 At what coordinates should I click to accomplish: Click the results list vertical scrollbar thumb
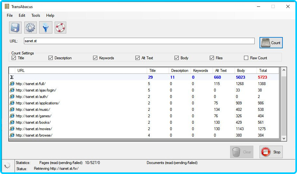click(x=284, y=106)
